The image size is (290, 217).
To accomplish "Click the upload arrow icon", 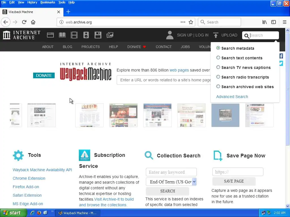I will (x=216, y=35).
